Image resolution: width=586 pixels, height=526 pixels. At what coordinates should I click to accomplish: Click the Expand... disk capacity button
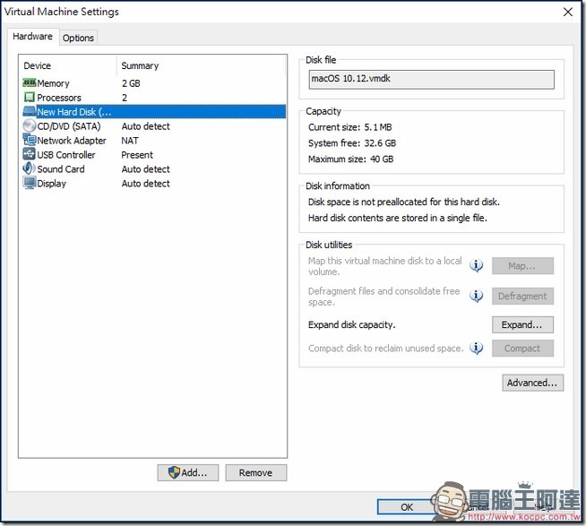coord(522,324)
